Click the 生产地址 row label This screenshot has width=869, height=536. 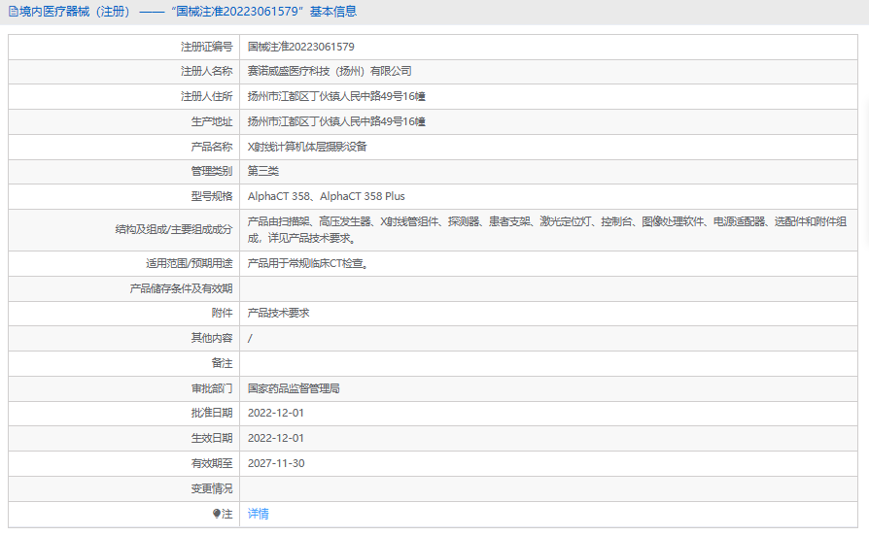212,121
